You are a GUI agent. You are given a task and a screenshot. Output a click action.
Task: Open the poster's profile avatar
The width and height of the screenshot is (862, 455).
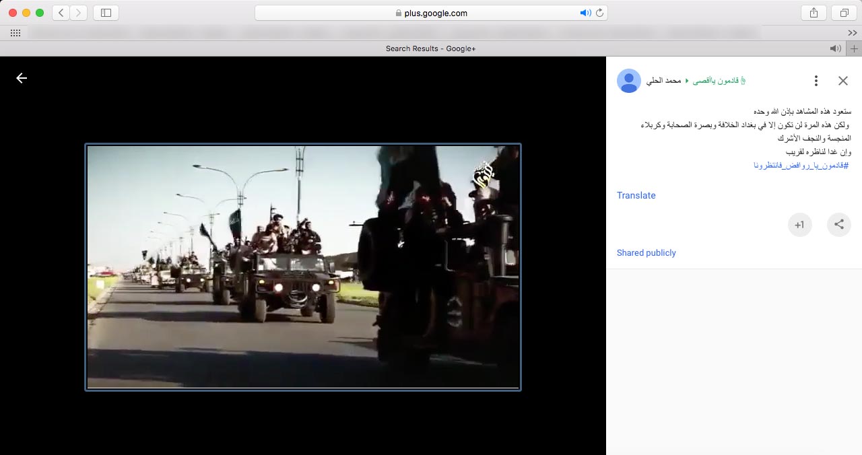click(629, 81)
